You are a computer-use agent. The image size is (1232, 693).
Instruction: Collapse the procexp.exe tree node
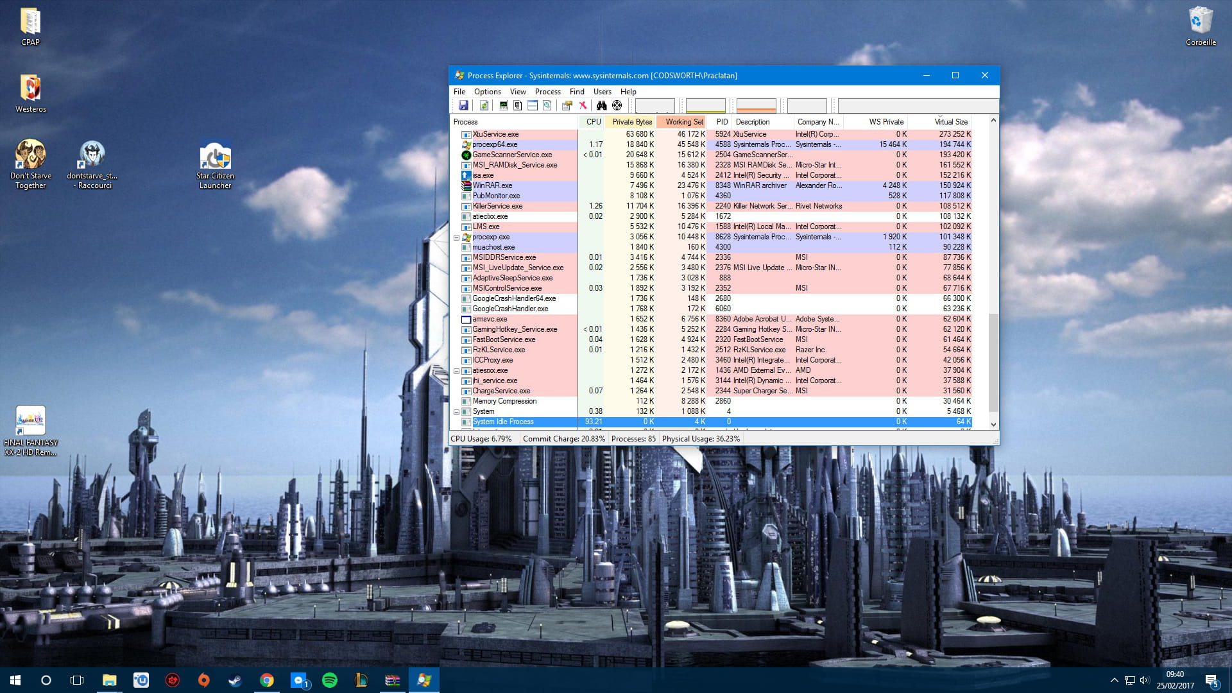pyautogui.click(x=456, y=237)
